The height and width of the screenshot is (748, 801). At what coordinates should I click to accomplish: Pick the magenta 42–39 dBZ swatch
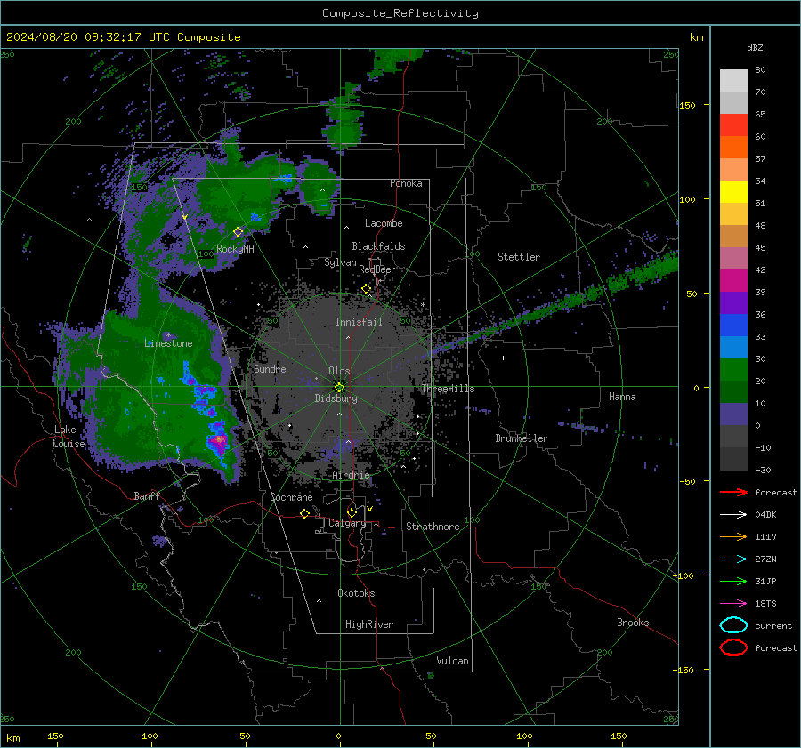coord(733,280)
